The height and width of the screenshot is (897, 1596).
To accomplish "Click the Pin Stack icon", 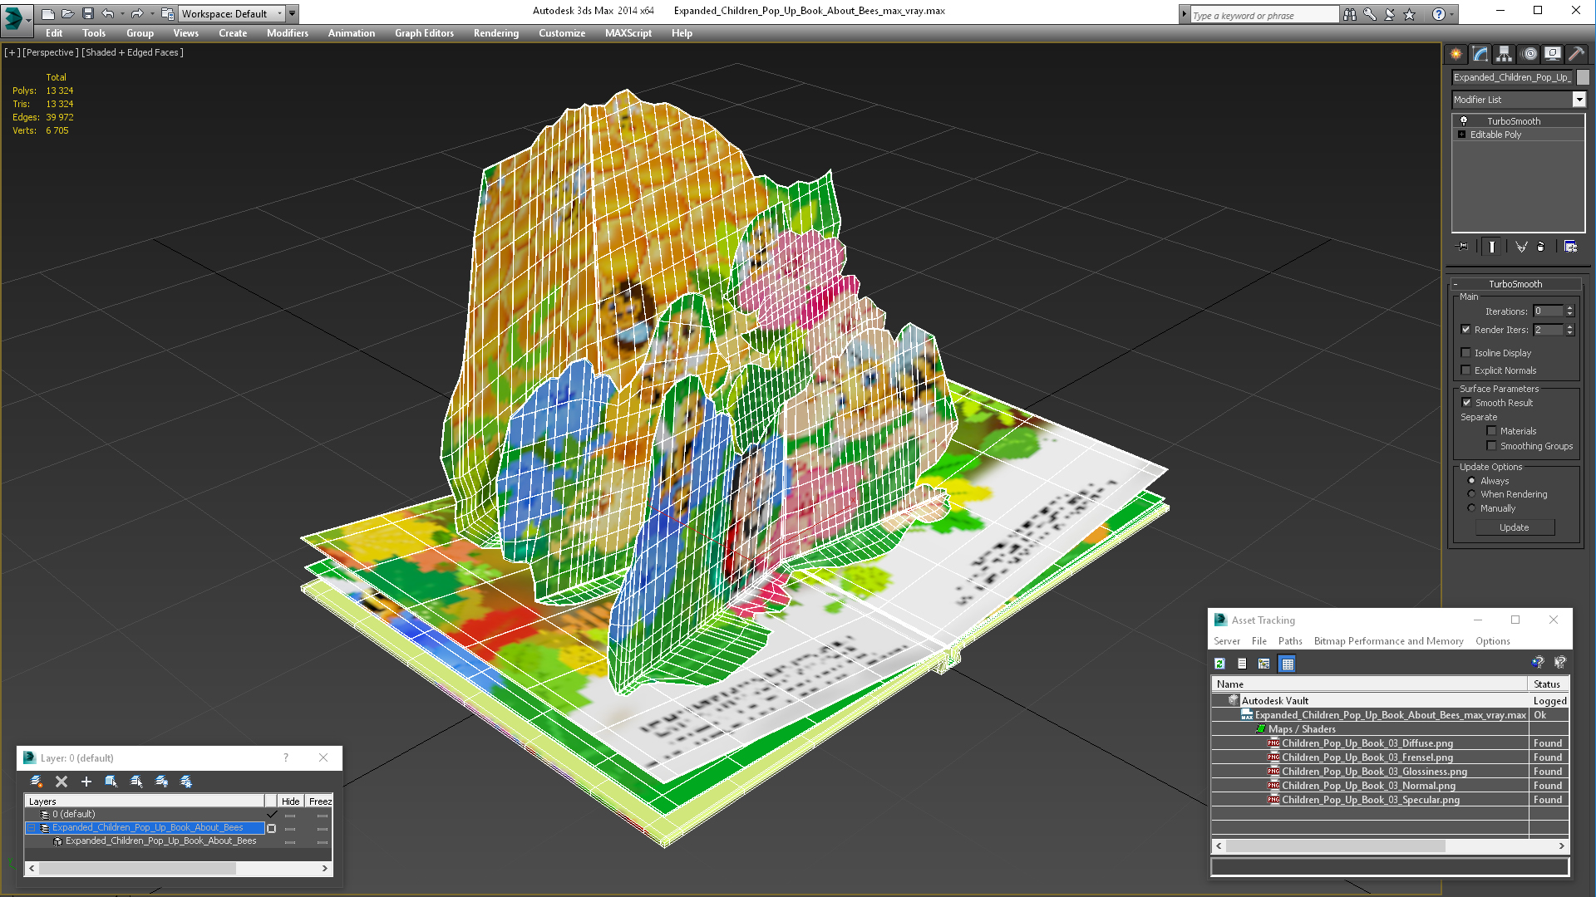I will pos(1463,247).
